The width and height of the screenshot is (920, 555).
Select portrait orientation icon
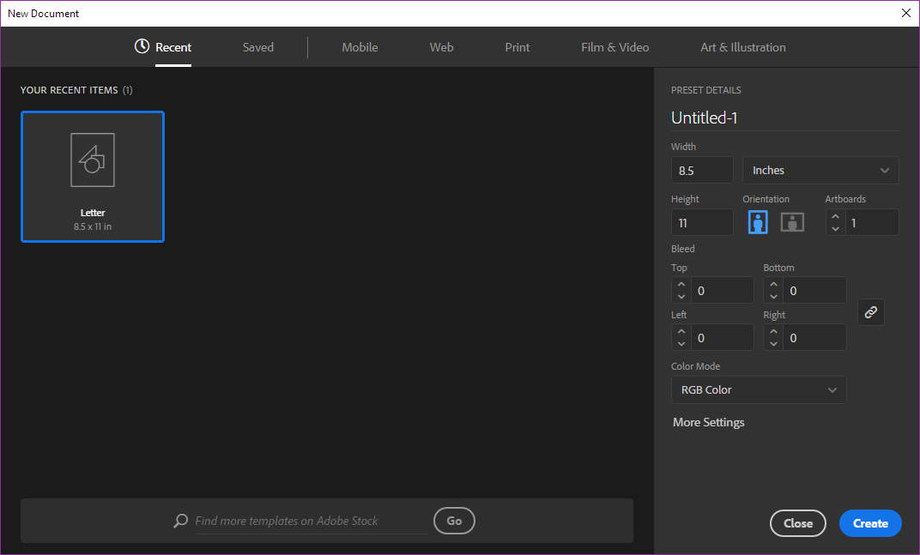click(758, 222)
